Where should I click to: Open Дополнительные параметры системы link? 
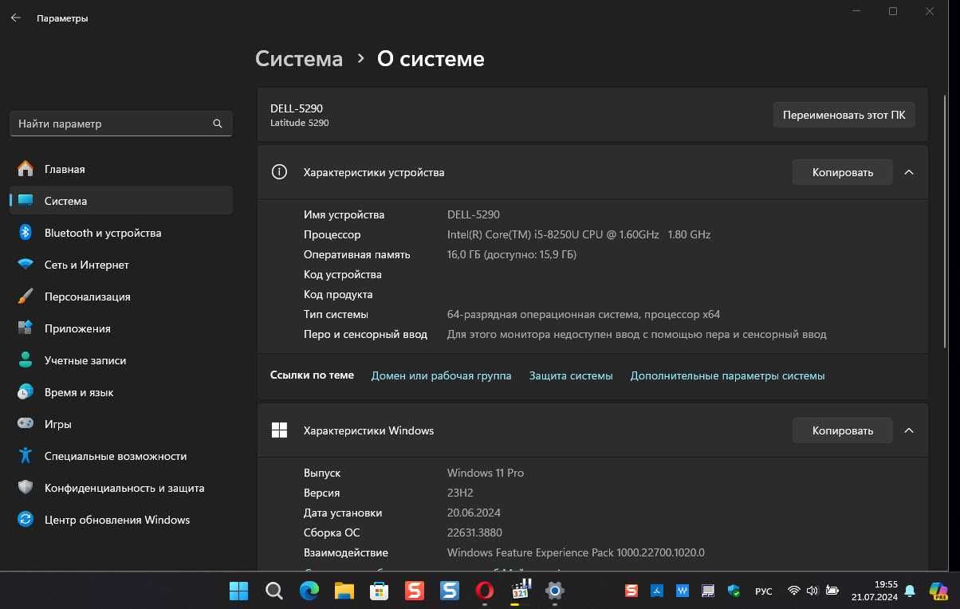[727, 375]
